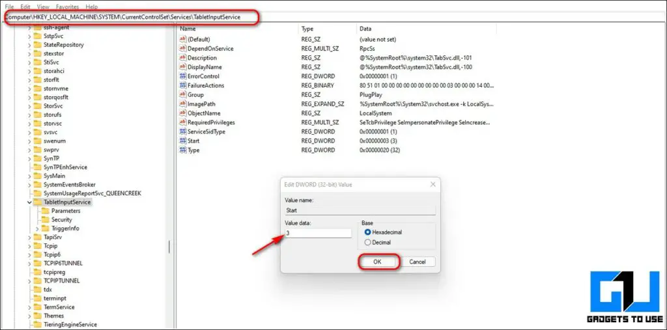Open the Help menu
Image resolution: width=667 pixels, height=330 pixels.
tap(91, 7)
